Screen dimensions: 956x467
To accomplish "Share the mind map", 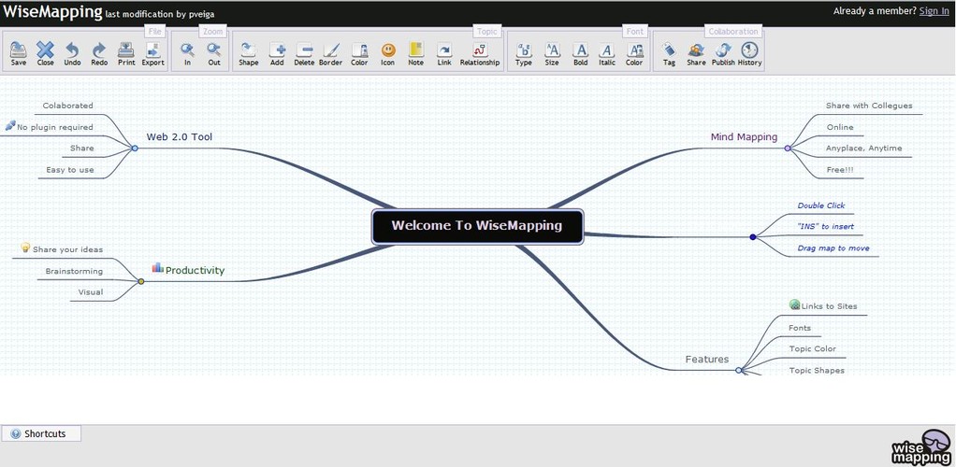I will click(696, 53).
